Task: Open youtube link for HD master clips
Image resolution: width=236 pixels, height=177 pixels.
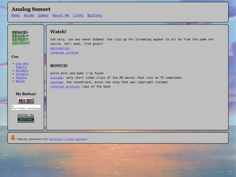Action: click(x=56, y=78)
